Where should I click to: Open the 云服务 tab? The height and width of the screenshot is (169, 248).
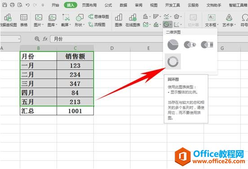point(193,5)
